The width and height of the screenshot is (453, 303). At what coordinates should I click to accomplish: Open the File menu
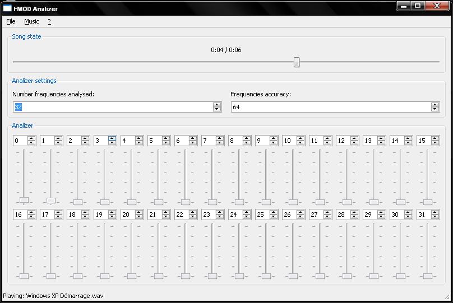pyautogui.click(x=11, y=21)
